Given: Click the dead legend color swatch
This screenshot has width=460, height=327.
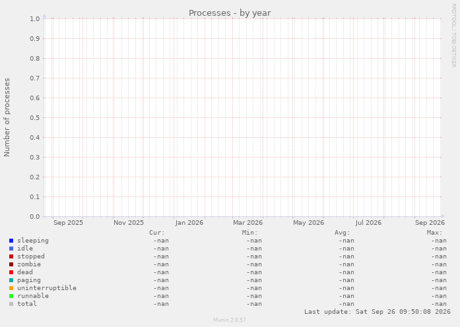Looking at the screenshot, I should 11,272.
